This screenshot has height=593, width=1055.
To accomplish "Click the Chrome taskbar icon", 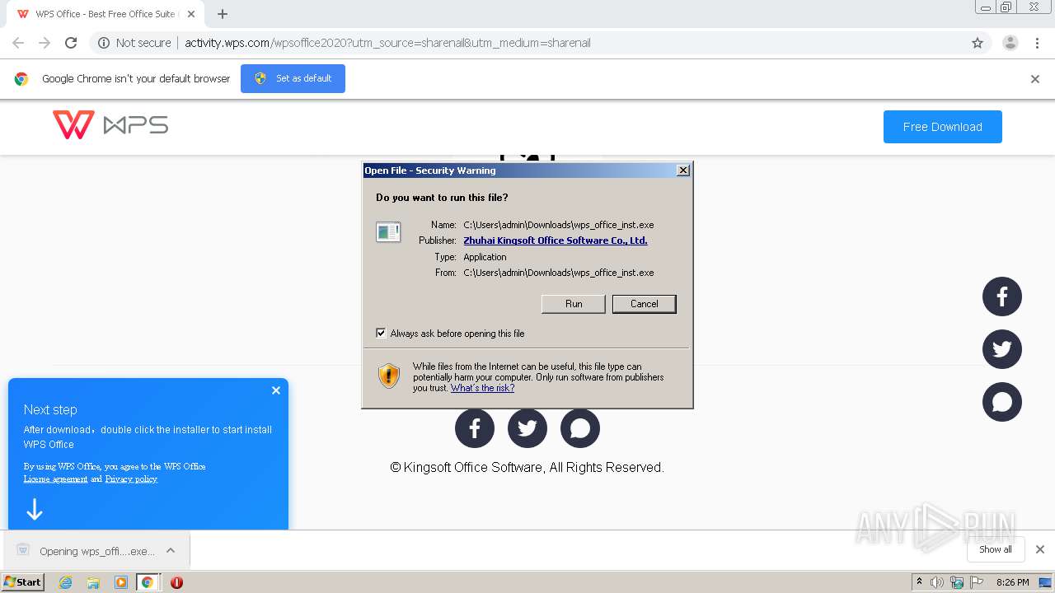I will pos(148,582).
